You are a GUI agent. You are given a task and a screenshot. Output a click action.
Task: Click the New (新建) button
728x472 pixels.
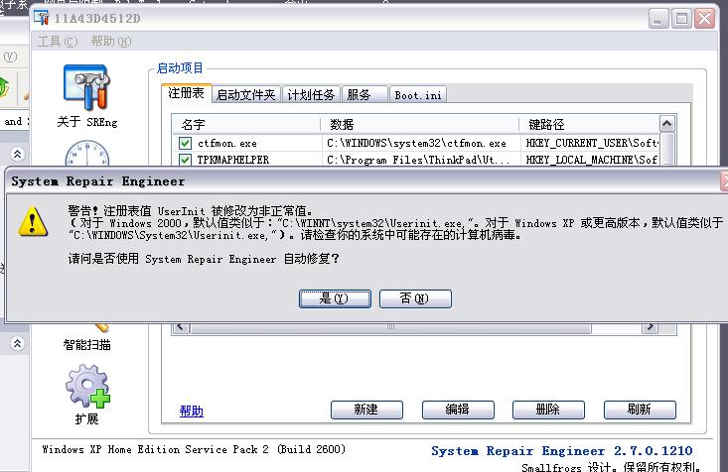click(366, 410)
